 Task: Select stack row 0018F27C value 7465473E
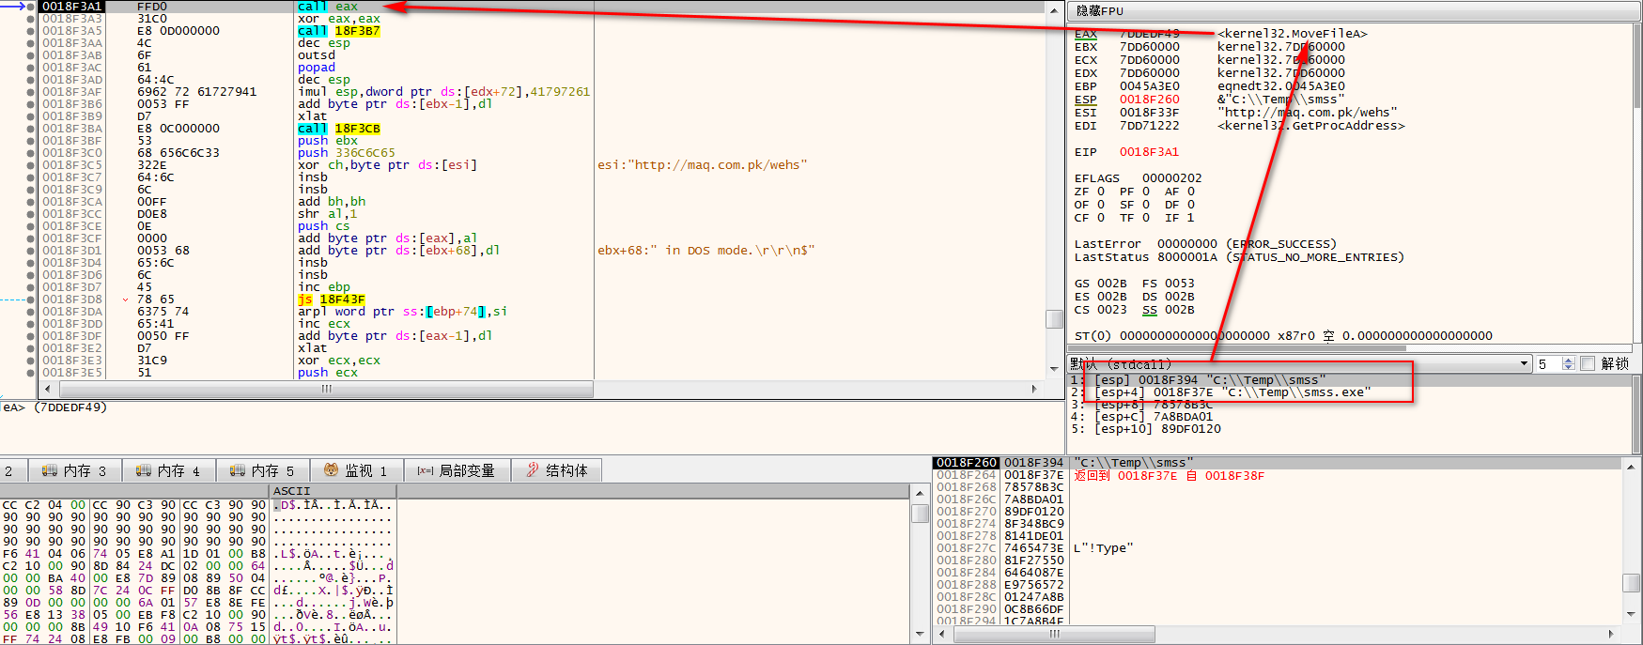pos(1033,548)
